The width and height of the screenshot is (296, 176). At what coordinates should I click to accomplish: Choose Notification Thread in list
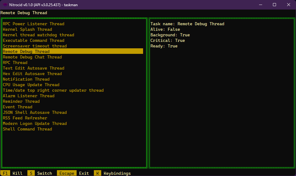tap(26, 79)
